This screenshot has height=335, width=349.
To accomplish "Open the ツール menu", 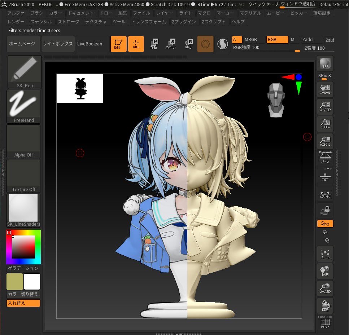I will pyautogui.click(x=119, y=22).
